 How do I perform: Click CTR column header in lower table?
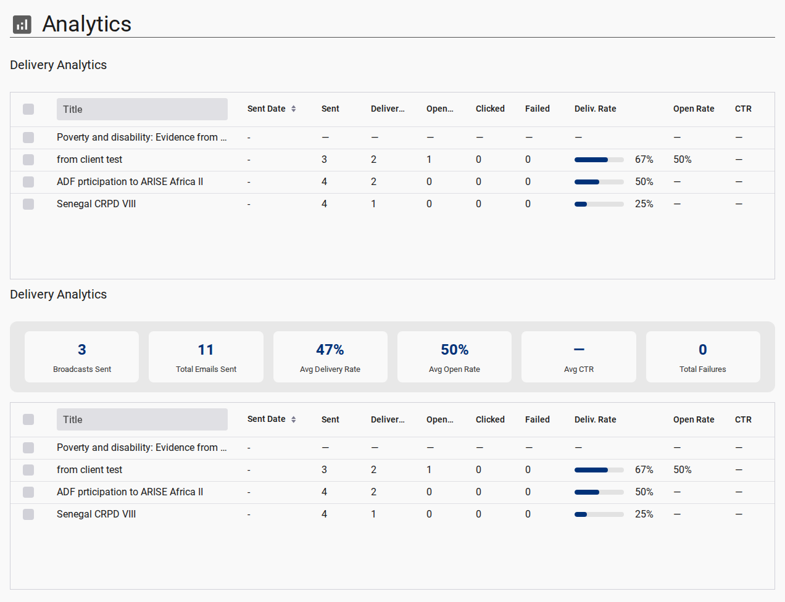(743, 419)
